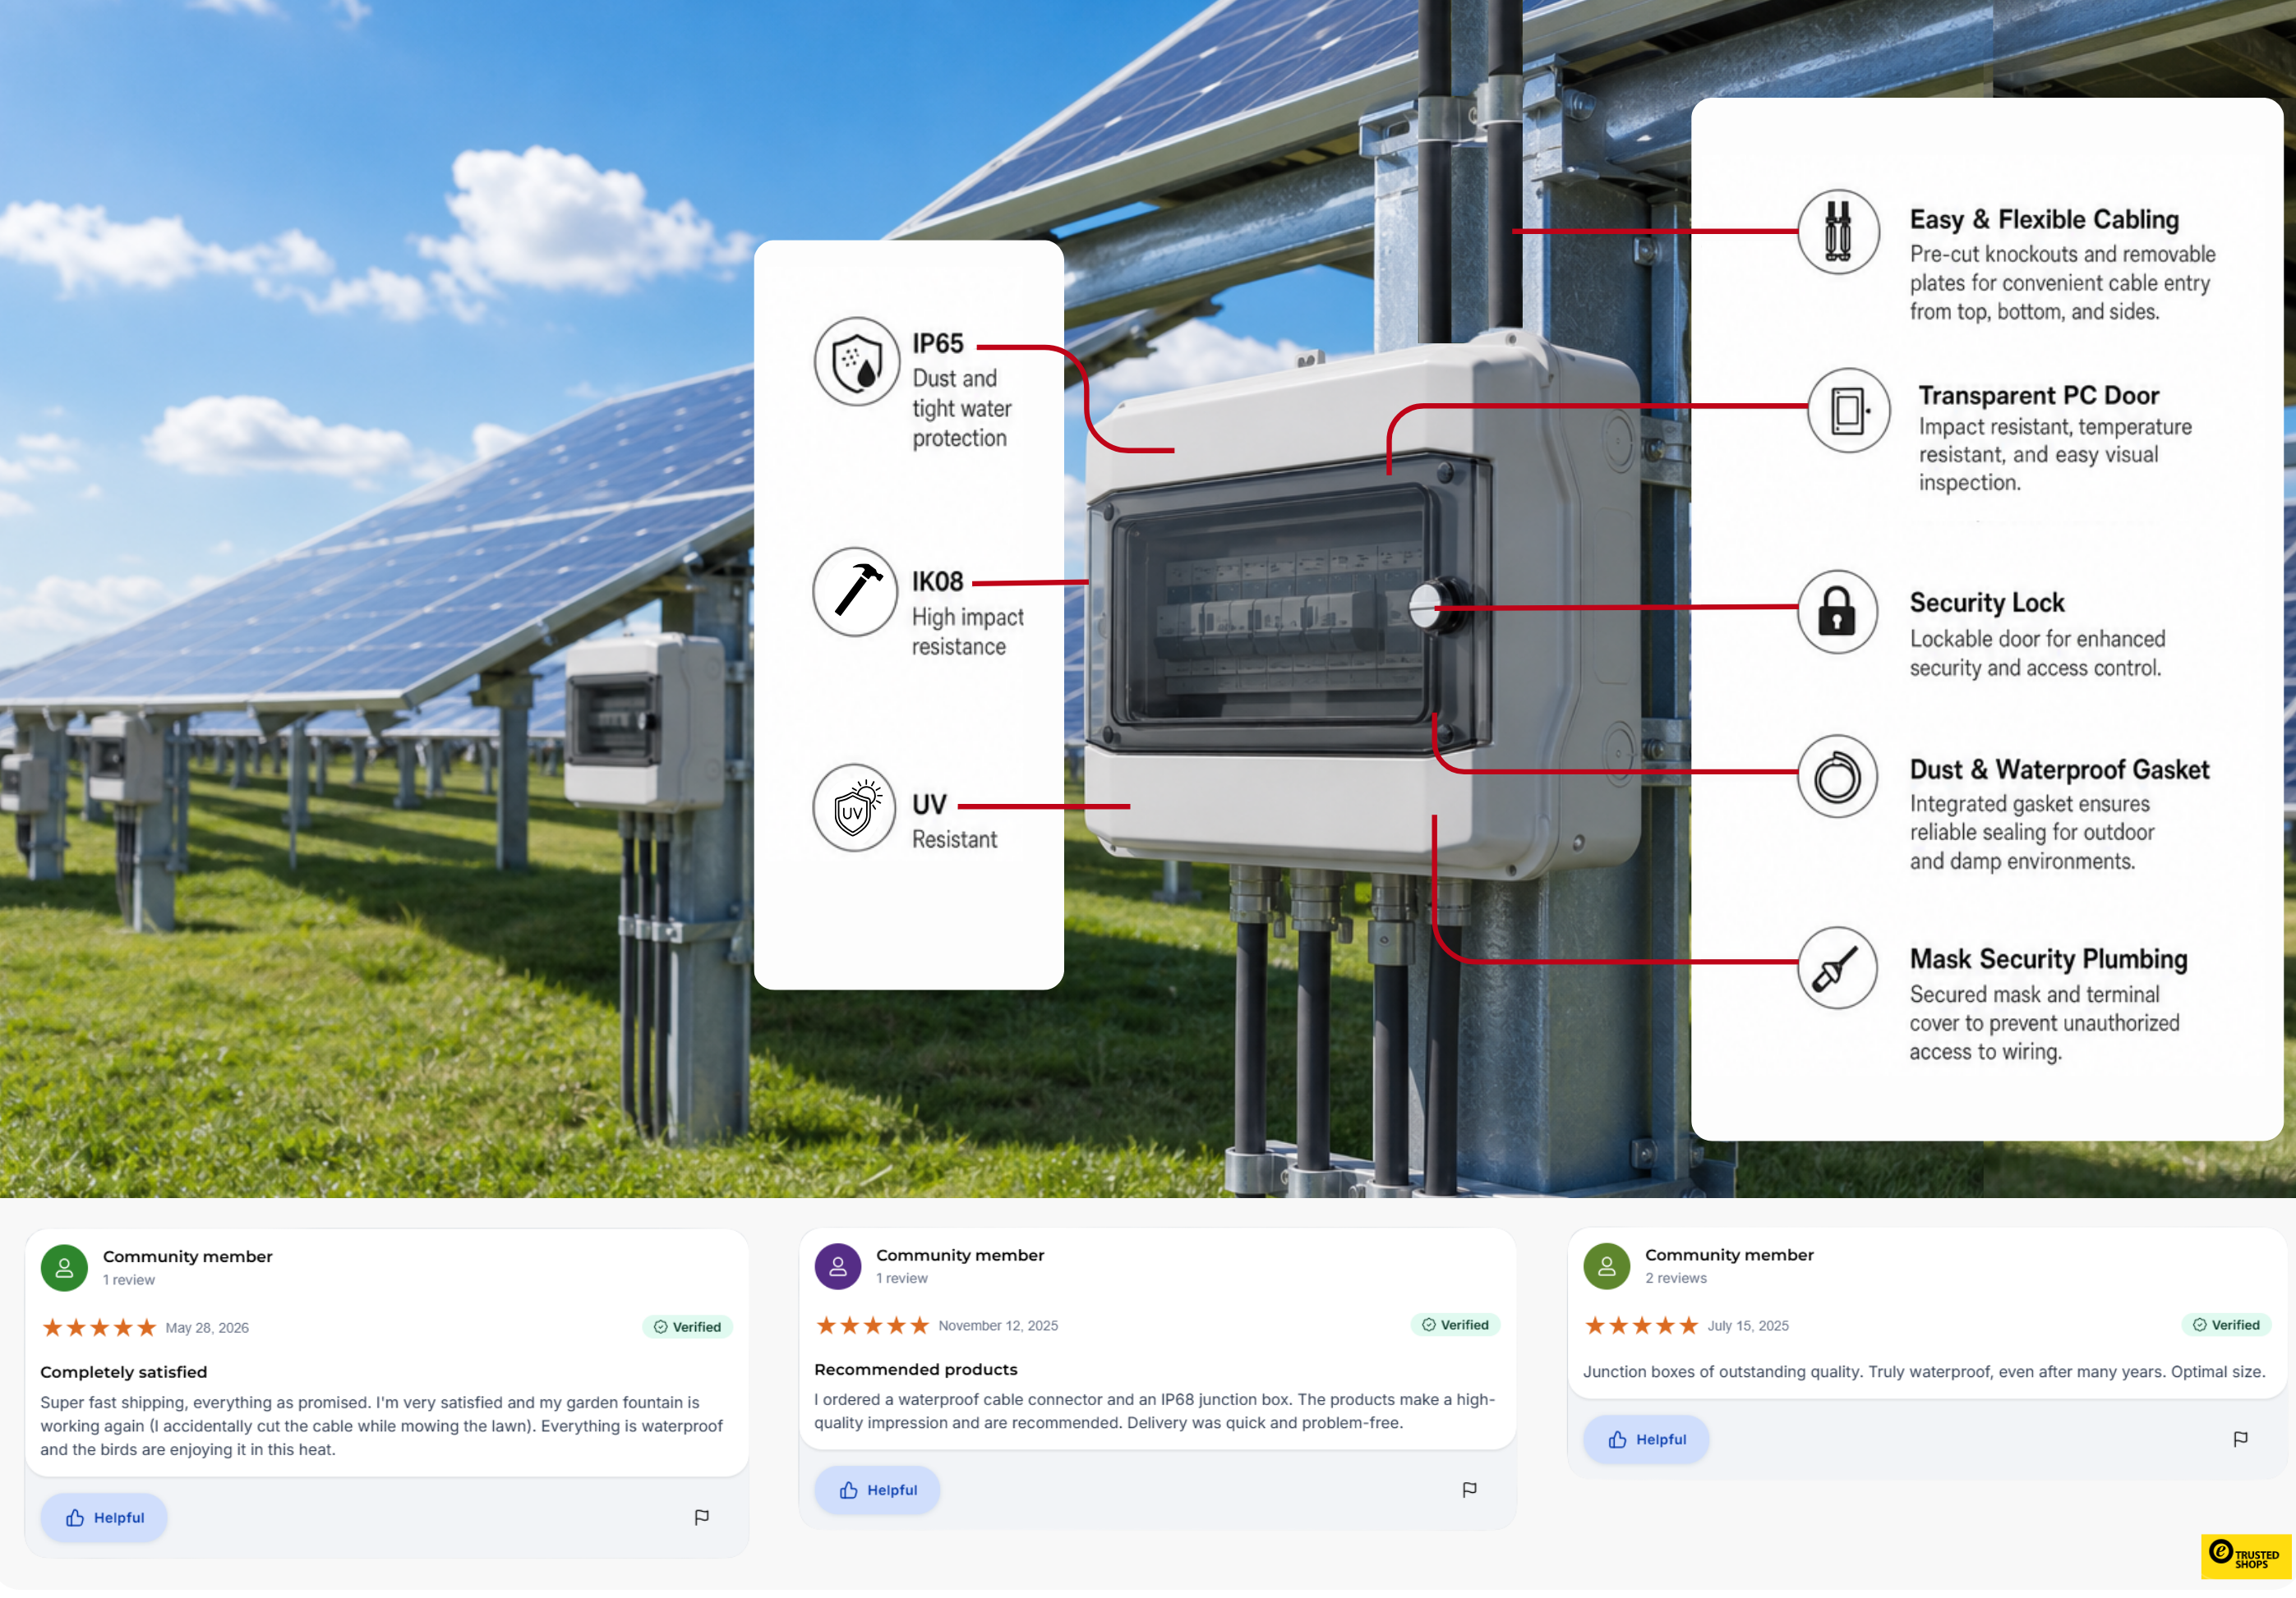2296x1598 pixels.
Task: Click Verified badge on May 28 review
Action: [x=687, y=1327]
